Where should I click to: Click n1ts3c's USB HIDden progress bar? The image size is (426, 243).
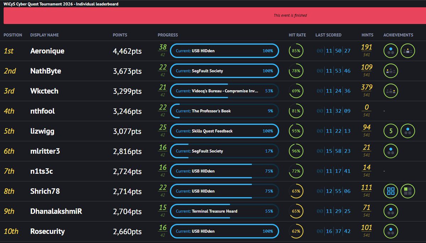coord(224,171)
